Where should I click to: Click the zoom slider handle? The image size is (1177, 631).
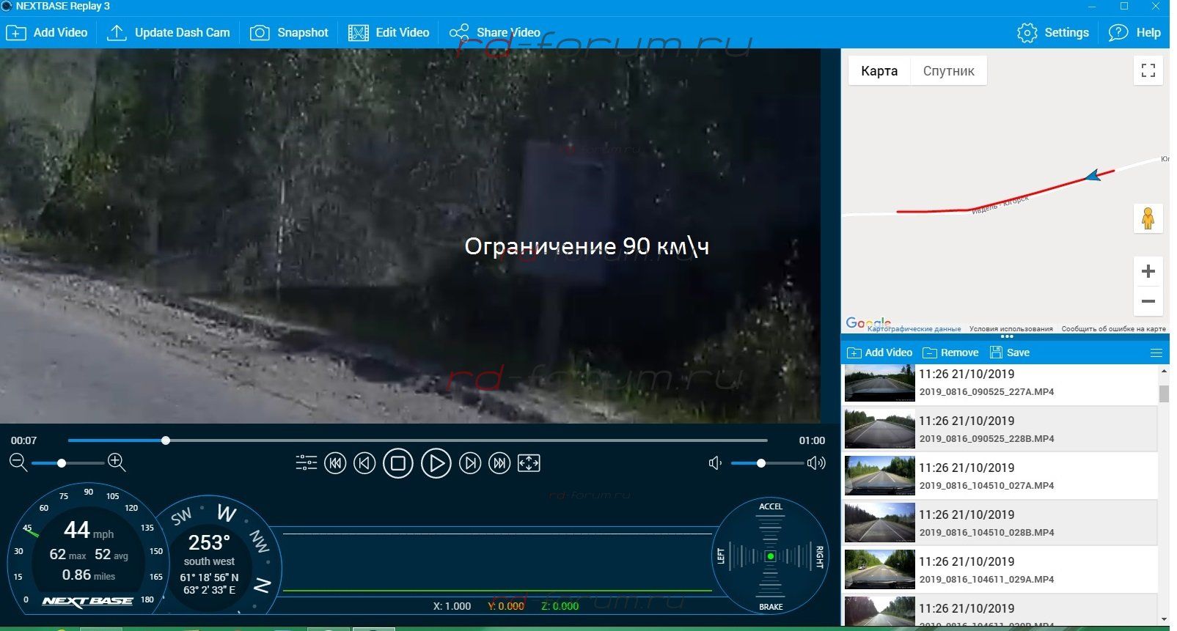pyautogui.click(x=62, y=463)
